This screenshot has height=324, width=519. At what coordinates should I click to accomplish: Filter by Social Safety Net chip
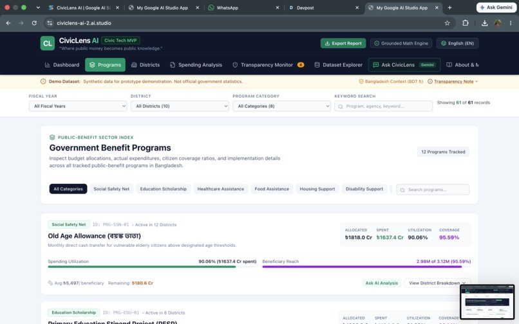pos(111,189)
